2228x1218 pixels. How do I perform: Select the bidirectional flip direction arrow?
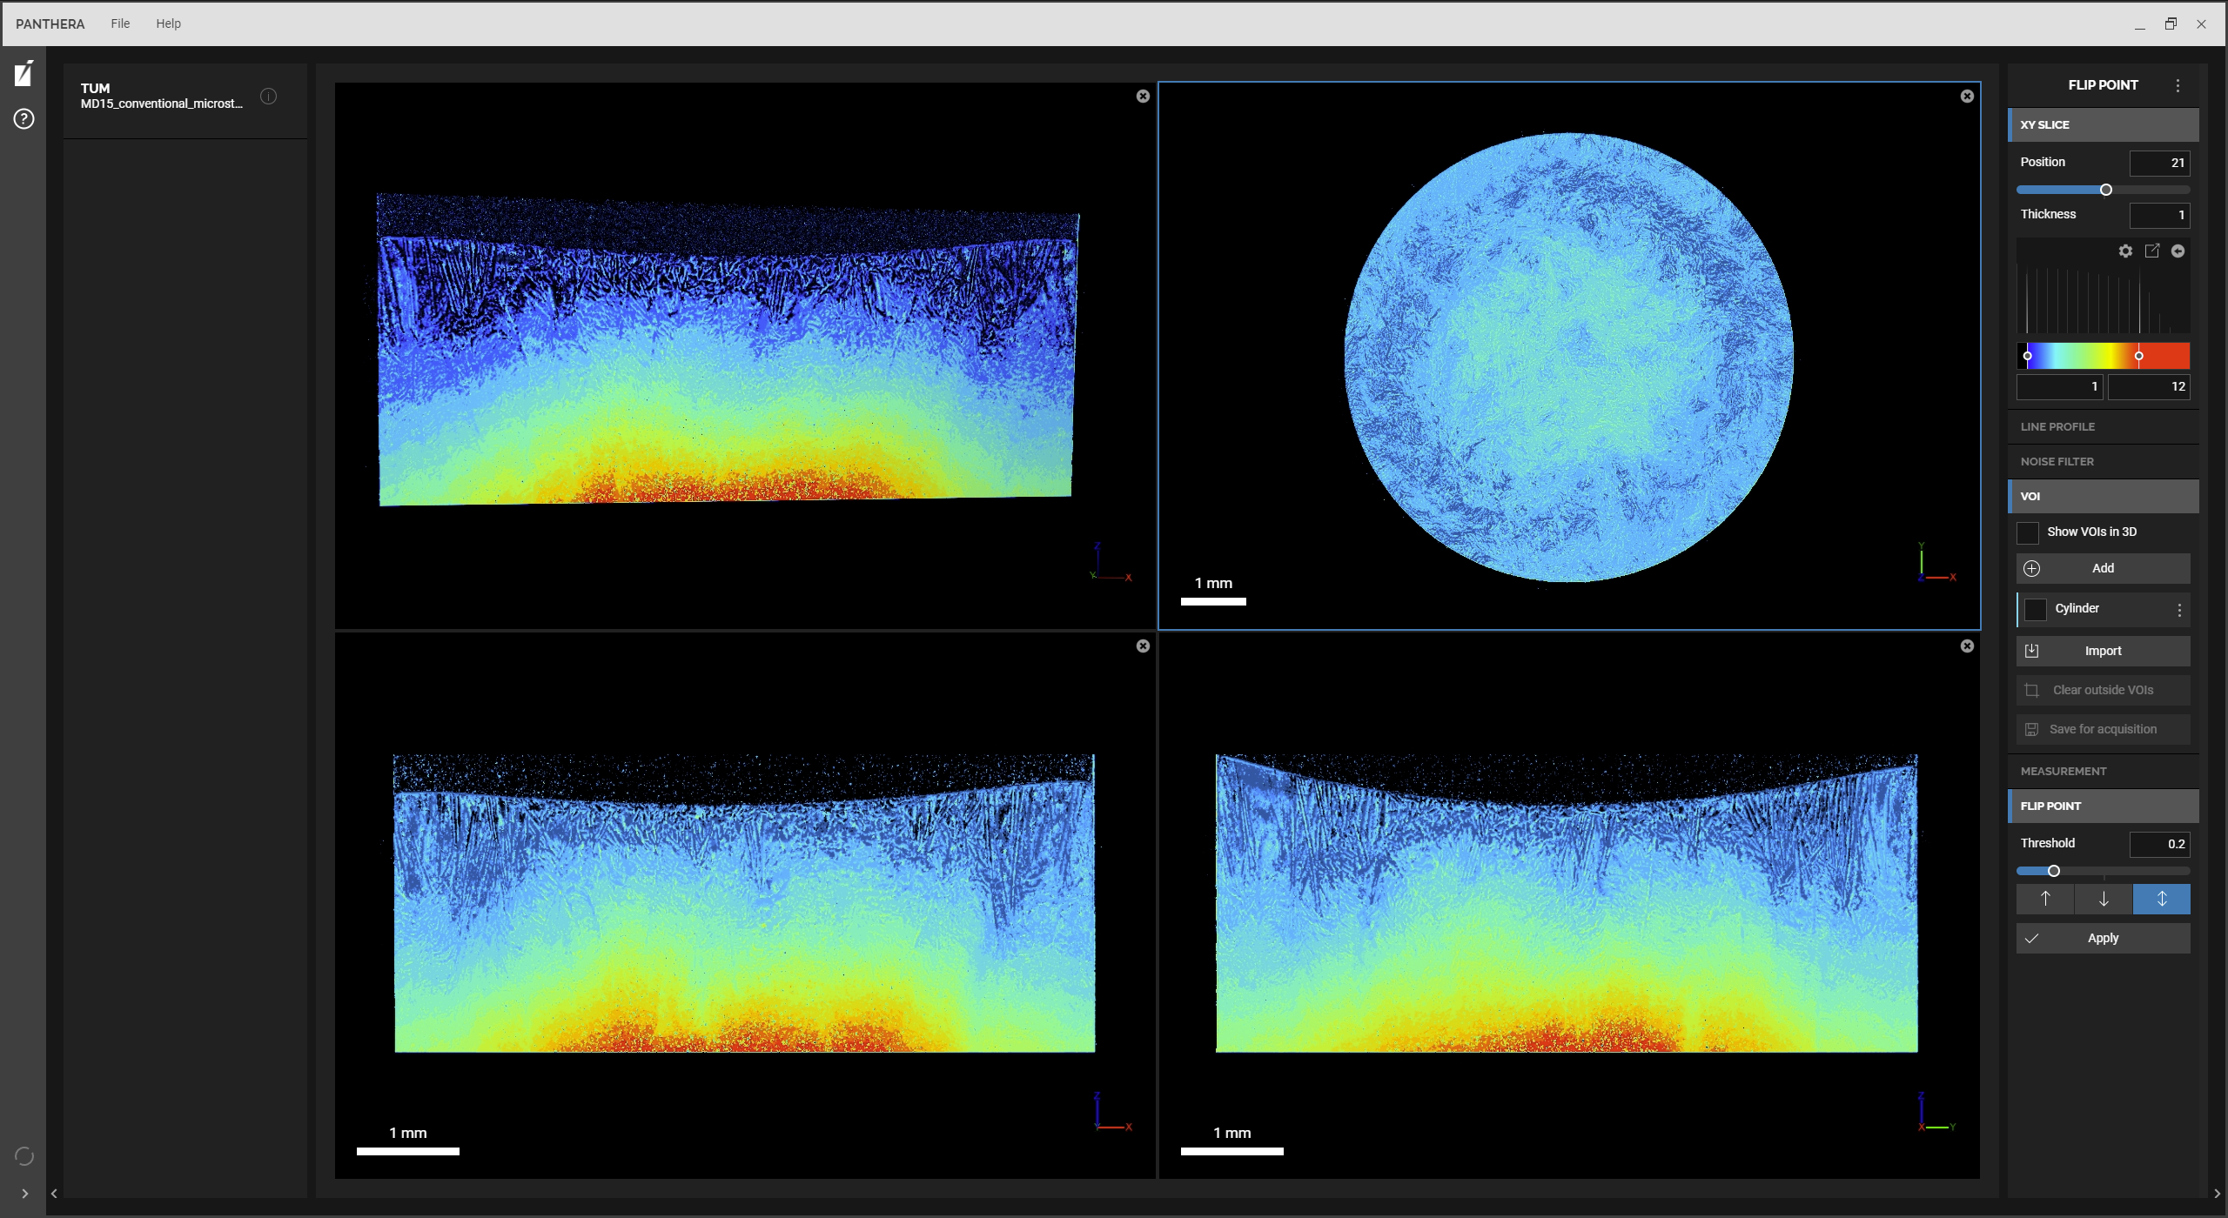coord(2162,899)
